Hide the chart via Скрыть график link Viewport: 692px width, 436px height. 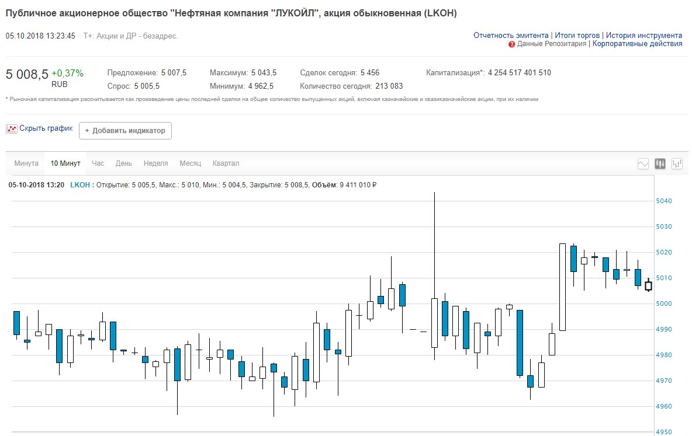click(x=46, y=128)
